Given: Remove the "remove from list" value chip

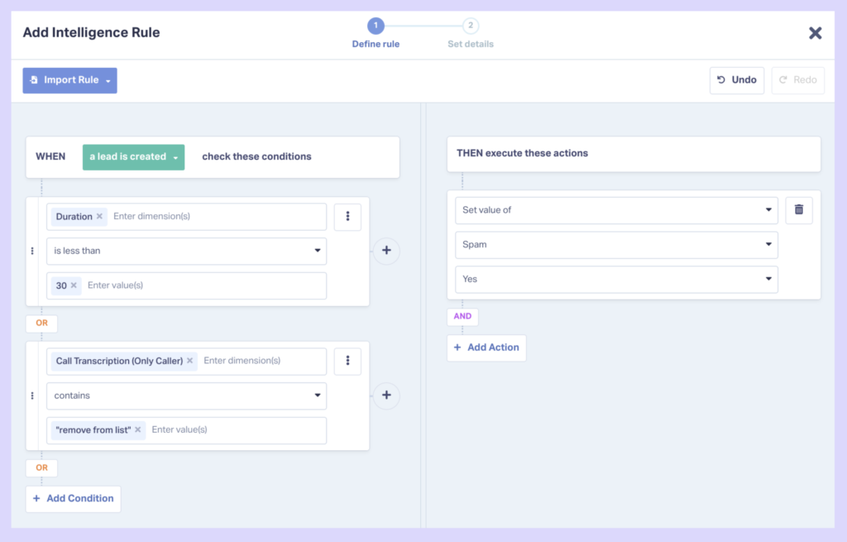Looking at the screenshot, I should [137, 429].
